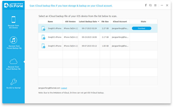Image resolution: width=173 pixels, height=107 pixels.
Task: Open the Wondershare Dr.Fone logo
Action: [14, 5]
